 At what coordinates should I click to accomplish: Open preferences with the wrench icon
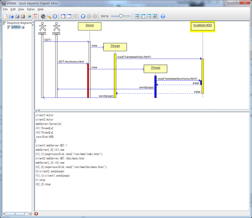49,16
